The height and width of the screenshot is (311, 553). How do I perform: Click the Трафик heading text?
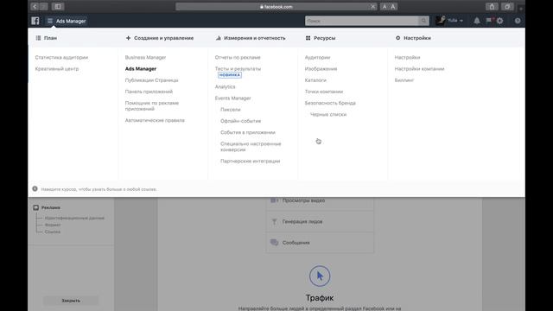coord(320,297)
